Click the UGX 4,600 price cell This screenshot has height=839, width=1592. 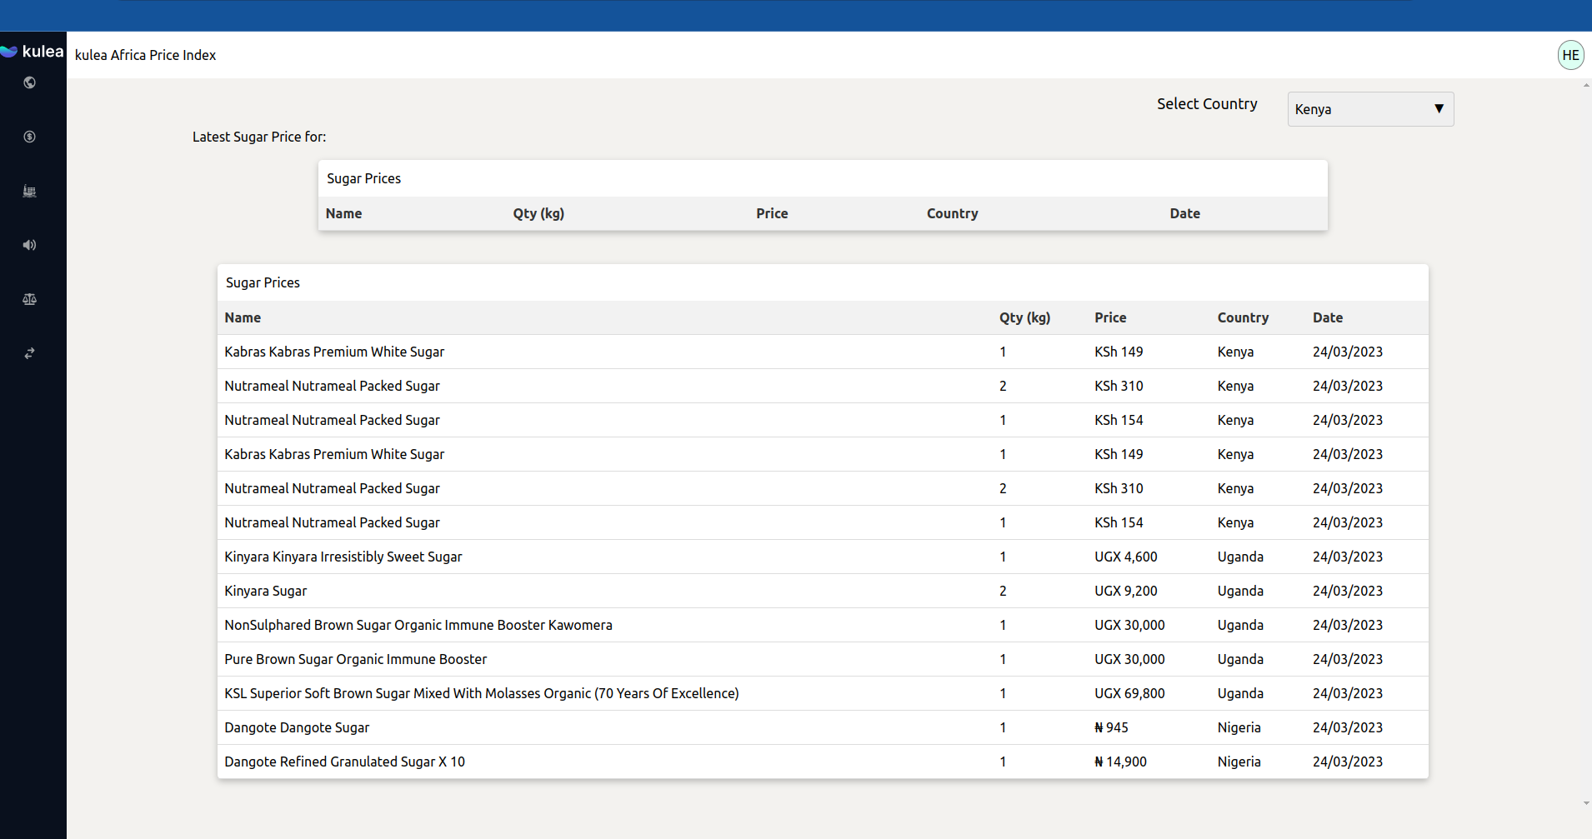[1125, 557]
